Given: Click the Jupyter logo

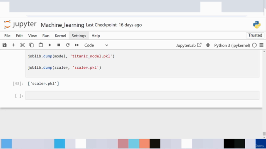Looking at the screenshot, I should pyautogui.click(x=20, y=24).
